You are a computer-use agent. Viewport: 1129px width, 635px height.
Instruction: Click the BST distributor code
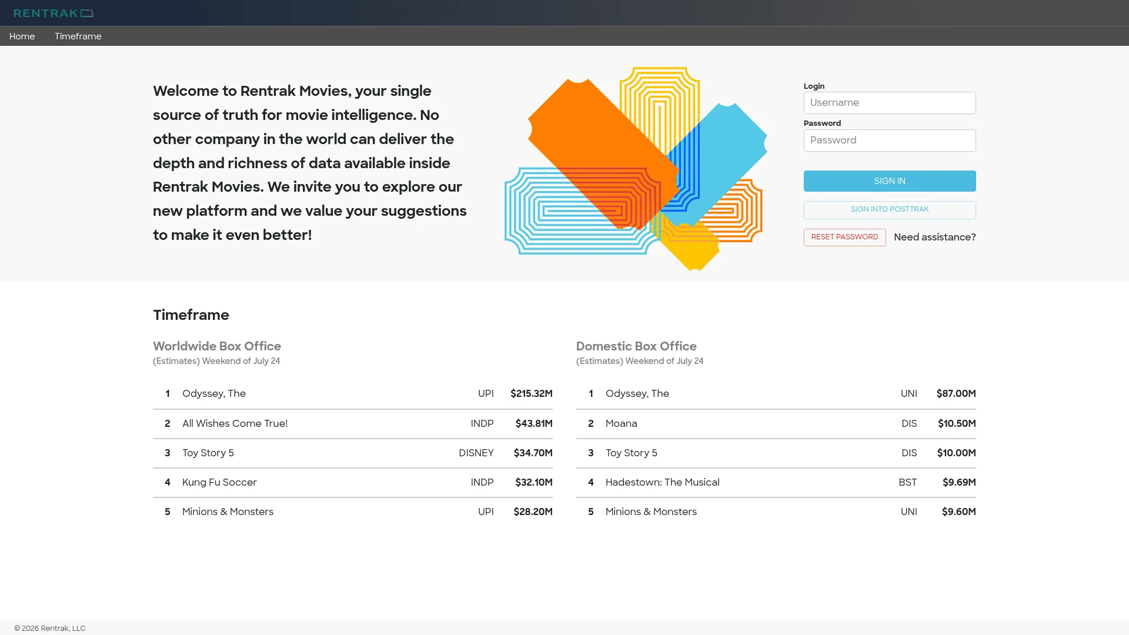[x=908, y=483]
